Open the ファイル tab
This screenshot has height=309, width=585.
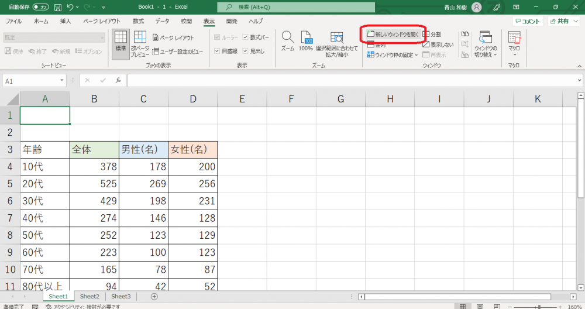pyautogui.click(x=13, y=21)
